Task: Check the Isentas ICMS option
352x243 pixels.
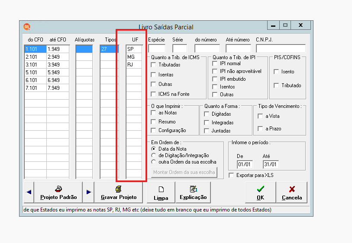Action: pyautogui.click(x=154, y=75)
